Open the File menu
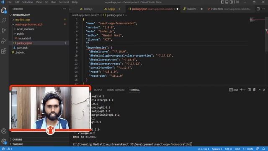The width and height of the screenshot is (268, 151). 9,2
